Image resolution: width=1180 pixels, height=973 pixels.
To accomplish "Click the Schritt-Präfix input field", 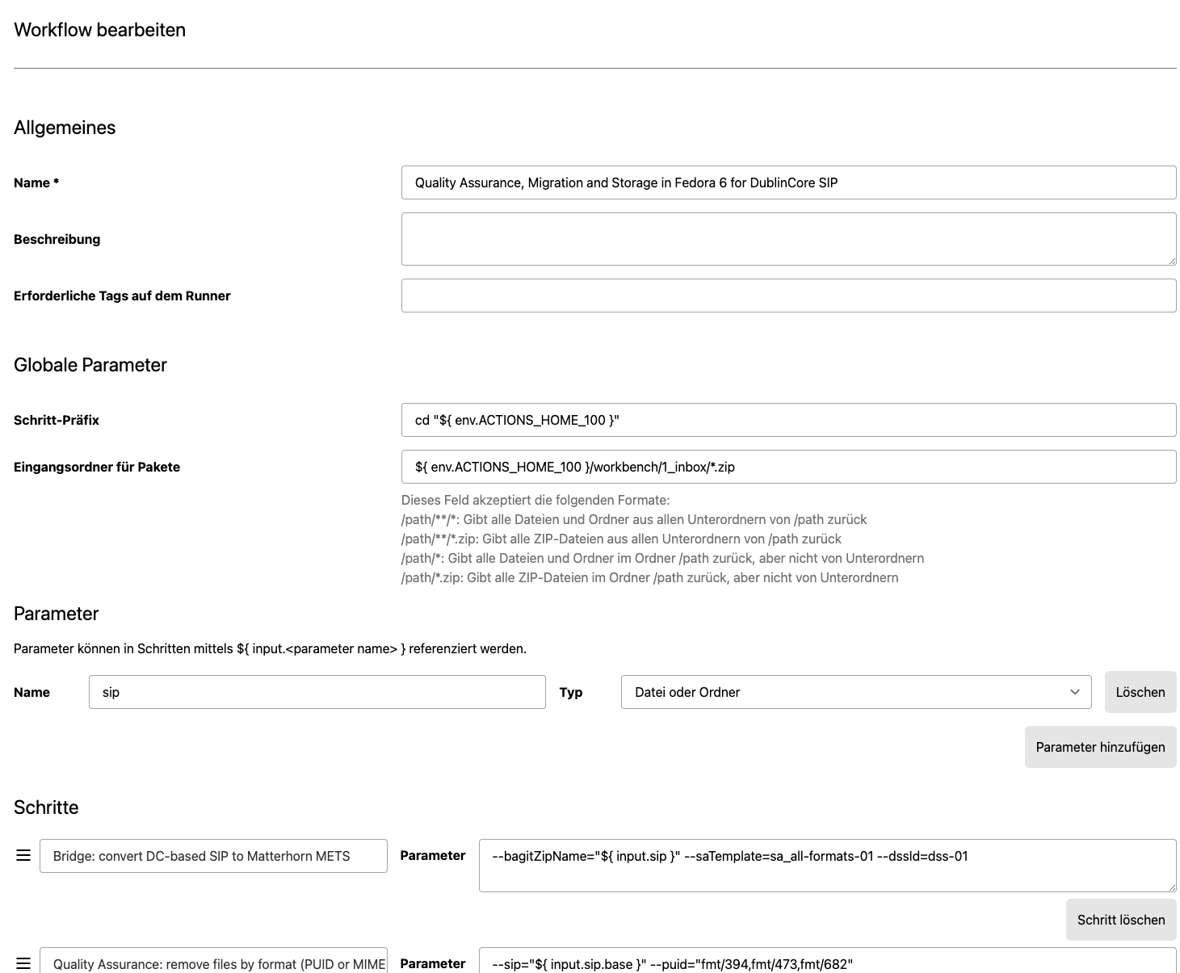I will tap(788, 420).
